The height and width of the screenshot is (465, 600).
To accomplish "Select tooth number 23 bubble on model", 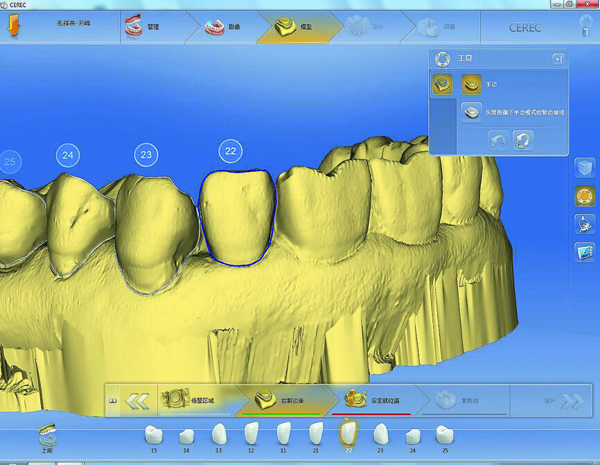I will pyautogui.click(x=145, y=155).
